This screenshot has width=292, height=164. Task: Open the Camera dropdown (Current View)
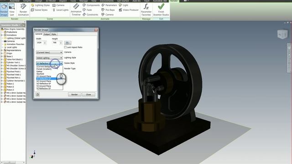coord(49,52)
